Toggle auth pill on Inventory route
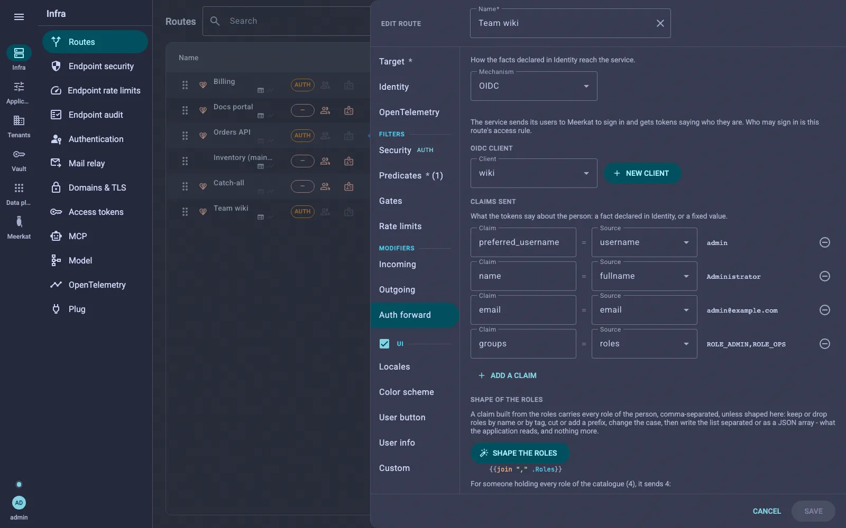 tap(302, 161)
